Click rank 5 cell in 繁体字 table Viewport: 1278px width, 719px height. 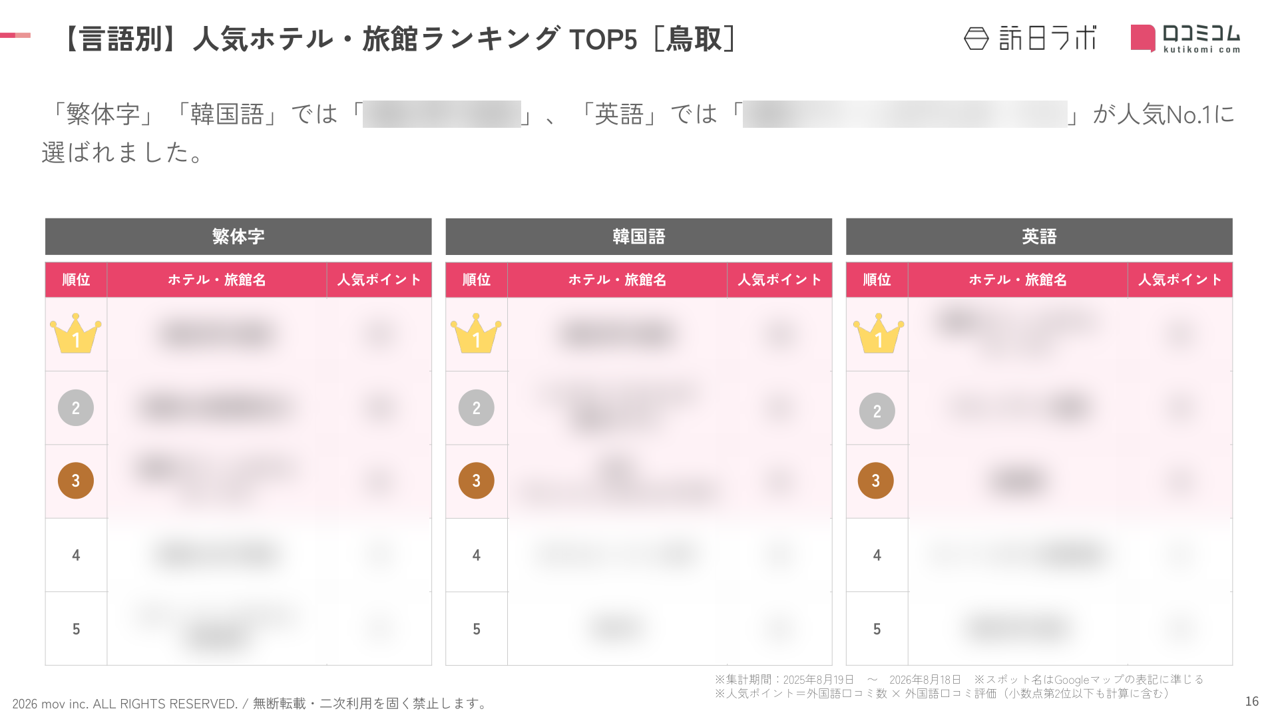(76, 628)
